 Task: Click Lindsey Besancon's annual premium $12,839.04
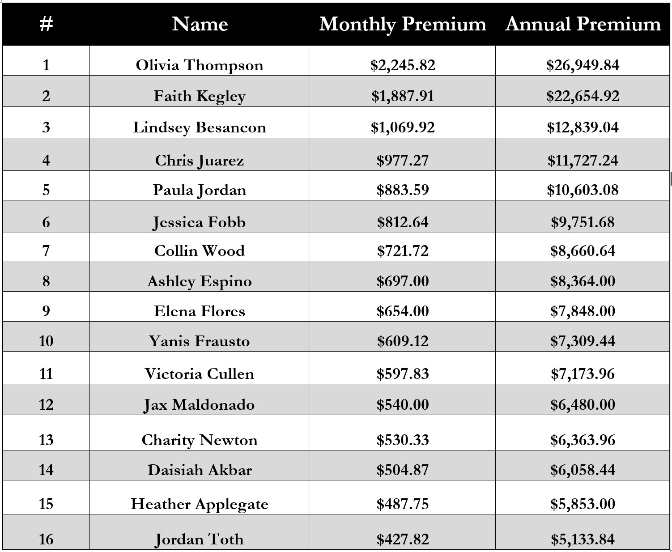[x=583, y=123]
